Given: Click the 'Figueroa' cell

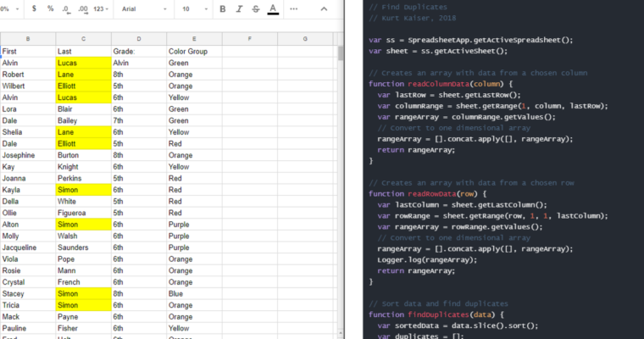Looking at the screenshot, I should [x=83, y=213].
